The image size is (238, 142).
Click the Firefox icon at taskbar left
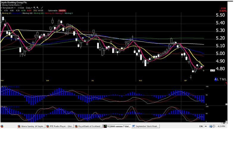(2, 126)
